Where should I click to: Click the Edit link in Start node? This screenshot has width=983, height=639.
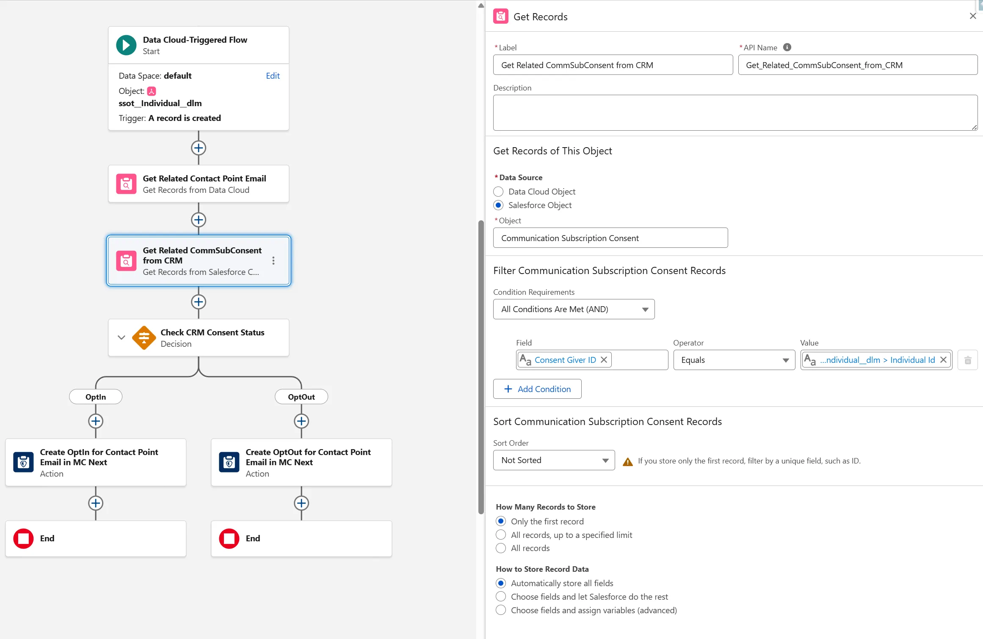point(273,76)
